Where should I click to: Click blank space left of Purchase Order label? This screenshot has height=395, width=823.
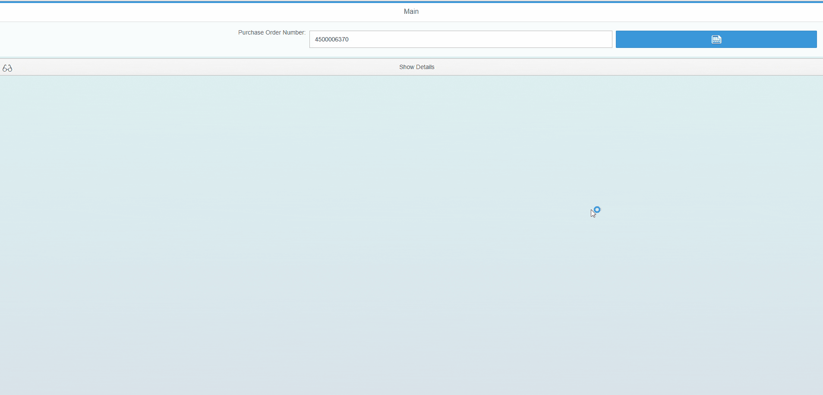click(x=117, y=39)
